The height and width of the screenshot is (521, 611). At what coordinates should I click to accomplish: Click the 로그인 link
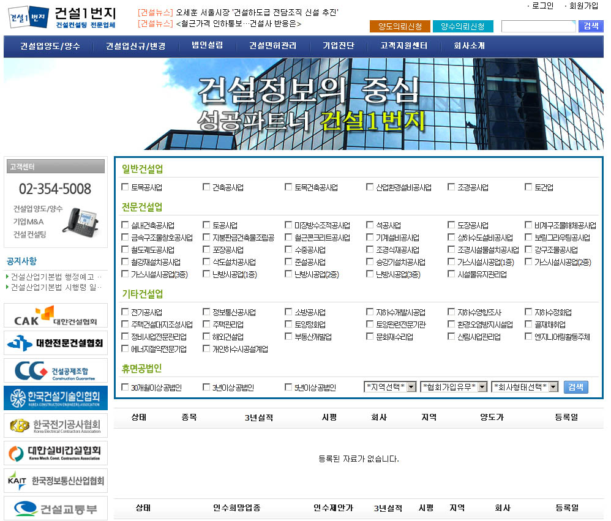pos(542,6)
